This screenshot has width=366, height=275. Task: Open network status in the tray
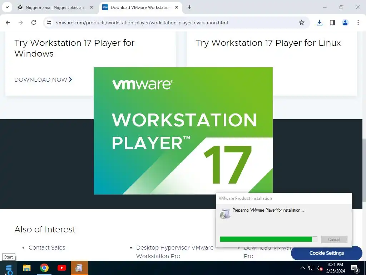tap(311, 268)
